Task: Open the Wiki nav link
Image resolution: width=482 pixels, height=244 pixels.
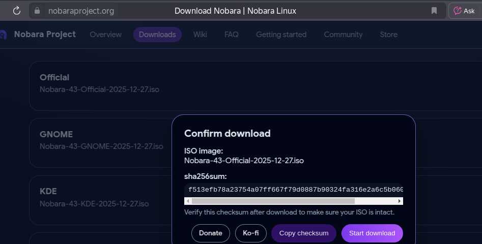Action: point(200,35)
